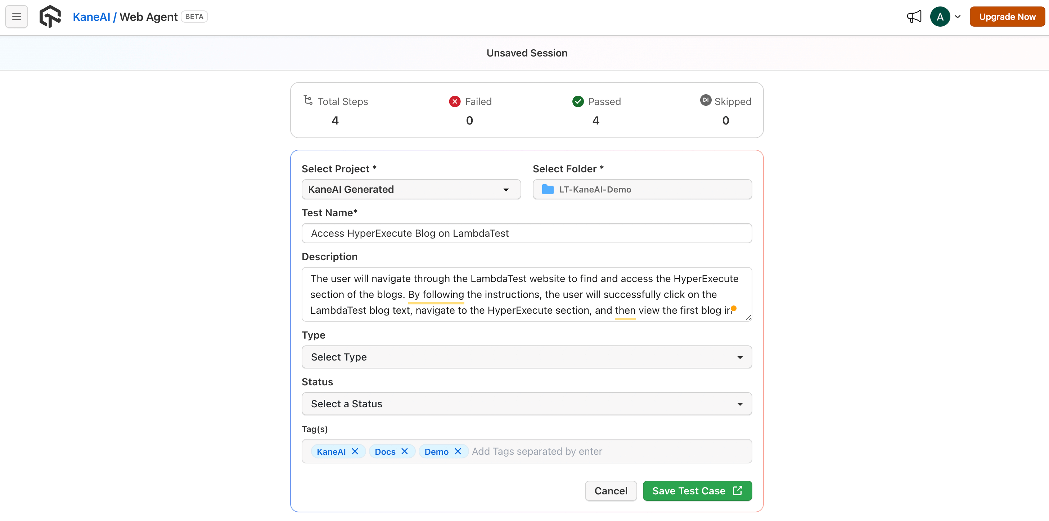The height and width of the screenshot is (521, 1049).
Task: Open the hamburger menu
Action: click(x=16, y=17)
